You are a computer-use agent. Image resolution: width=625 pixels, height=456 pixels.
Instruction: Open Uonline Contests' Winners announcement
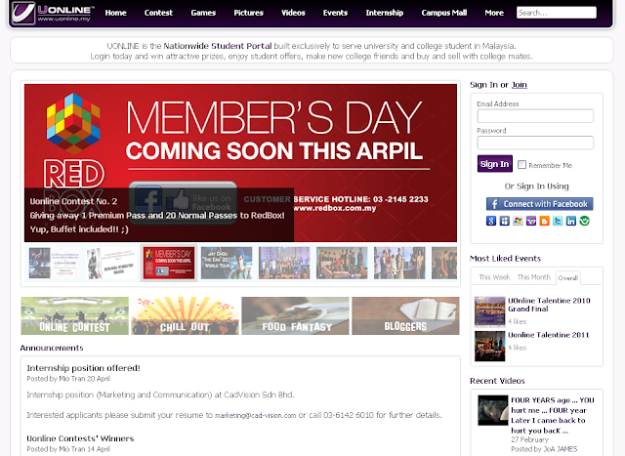[x=80, y=438]
